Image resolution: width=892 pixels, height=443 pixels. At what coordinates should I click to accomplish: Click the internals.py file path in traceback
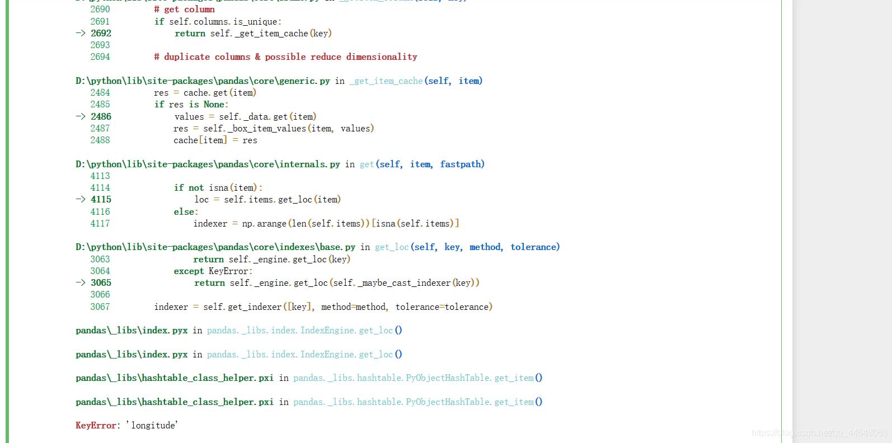point(208,164)
